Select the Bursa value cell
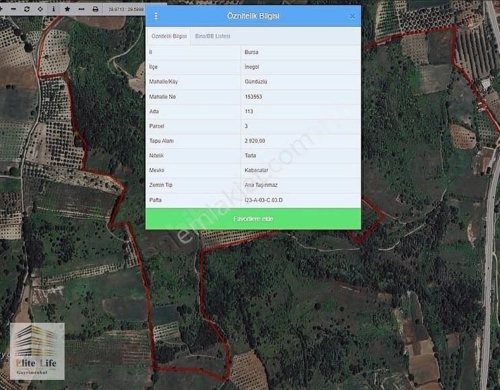This screenshot has height=390, width=500. tap(251, 52)
